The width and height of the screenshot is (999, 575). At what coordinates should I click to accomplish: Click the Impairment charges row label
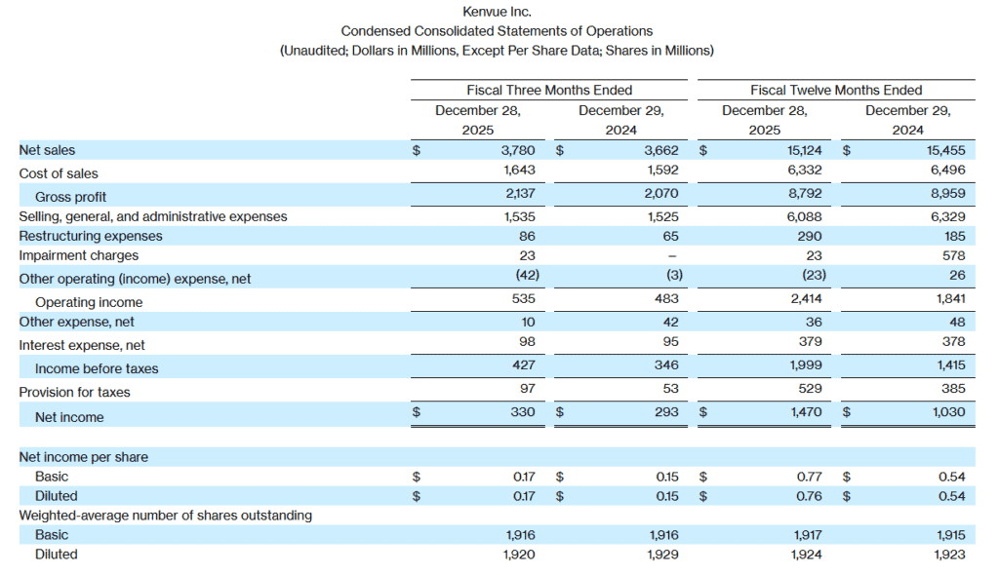click(x=79, y=255)
